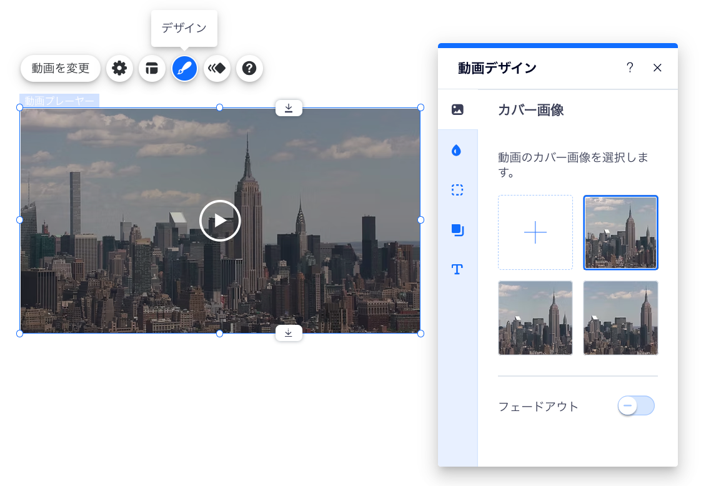Click the bottom stretch download handle
Screen dimensions: 716x486
[289, 333]
